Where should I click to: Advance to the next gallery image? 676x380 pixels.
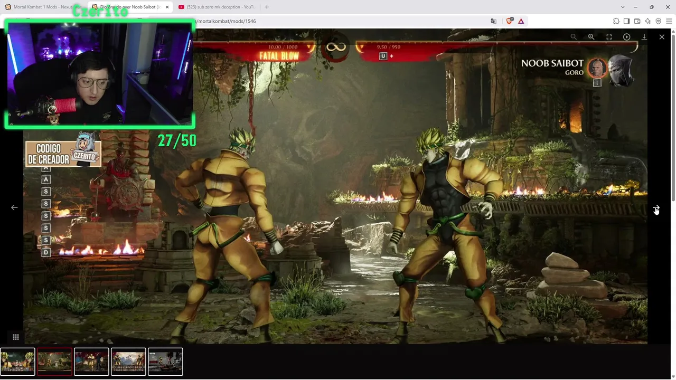(x=656, y=208)
